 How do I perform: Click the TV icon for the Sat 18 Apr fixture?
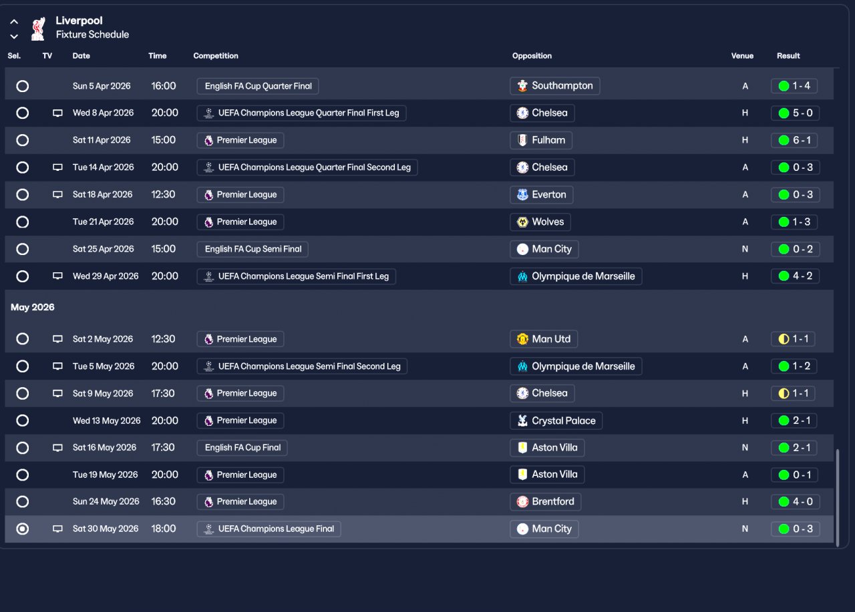click(x=57, y=195)
